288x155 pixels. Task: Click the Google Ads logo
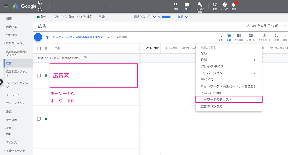(15, 6)
